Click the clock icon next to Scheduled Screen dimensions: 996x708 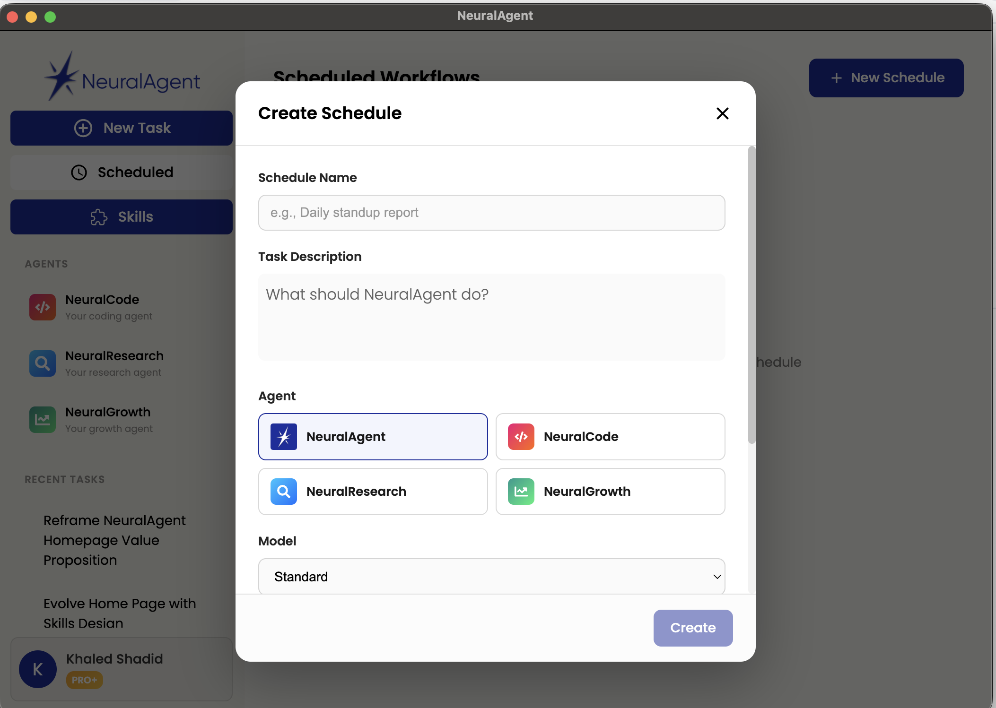[79, 172]
